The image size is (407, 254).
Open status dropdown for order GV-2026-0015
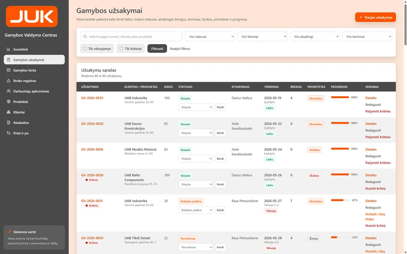[196, 210]
